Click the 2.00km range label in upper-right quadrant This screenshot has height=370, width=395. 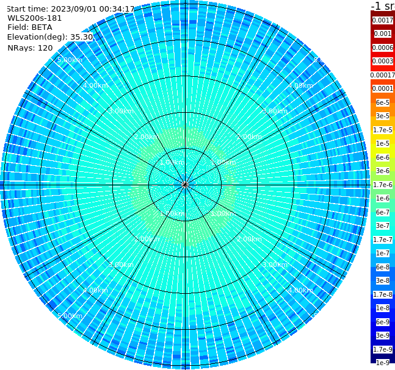(x=249, y=137)
